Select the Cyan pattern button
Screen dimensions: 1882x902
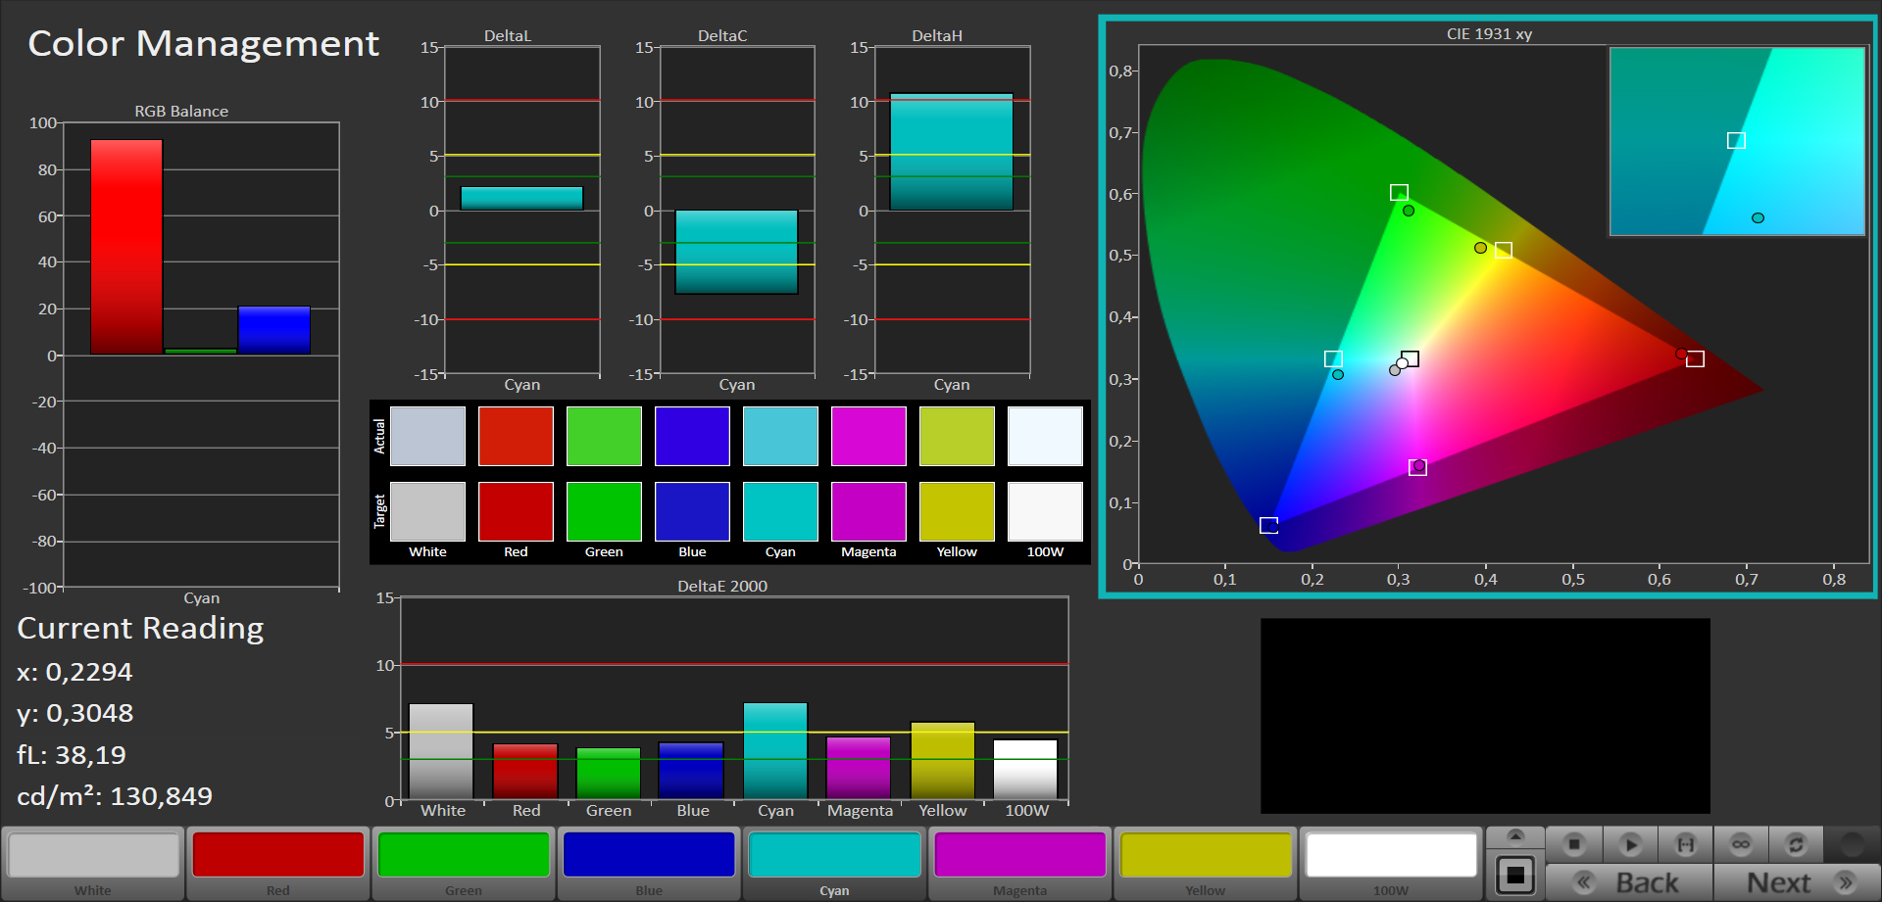coord(834,864)
